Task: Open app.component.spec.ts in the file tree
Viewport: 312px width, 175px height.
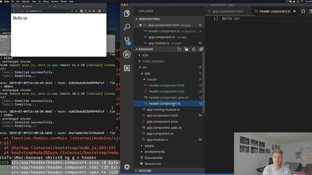Action: click(x=164, y=127)
